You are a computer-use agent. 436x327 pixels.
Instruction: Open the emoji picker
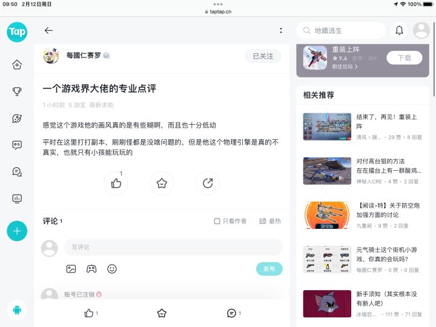(112, 269)
